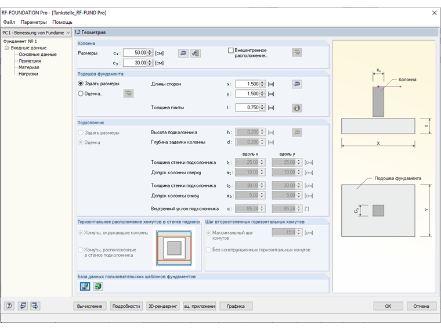Select Основные данные in the tree
Screen dimensions: 441x331
38,55
